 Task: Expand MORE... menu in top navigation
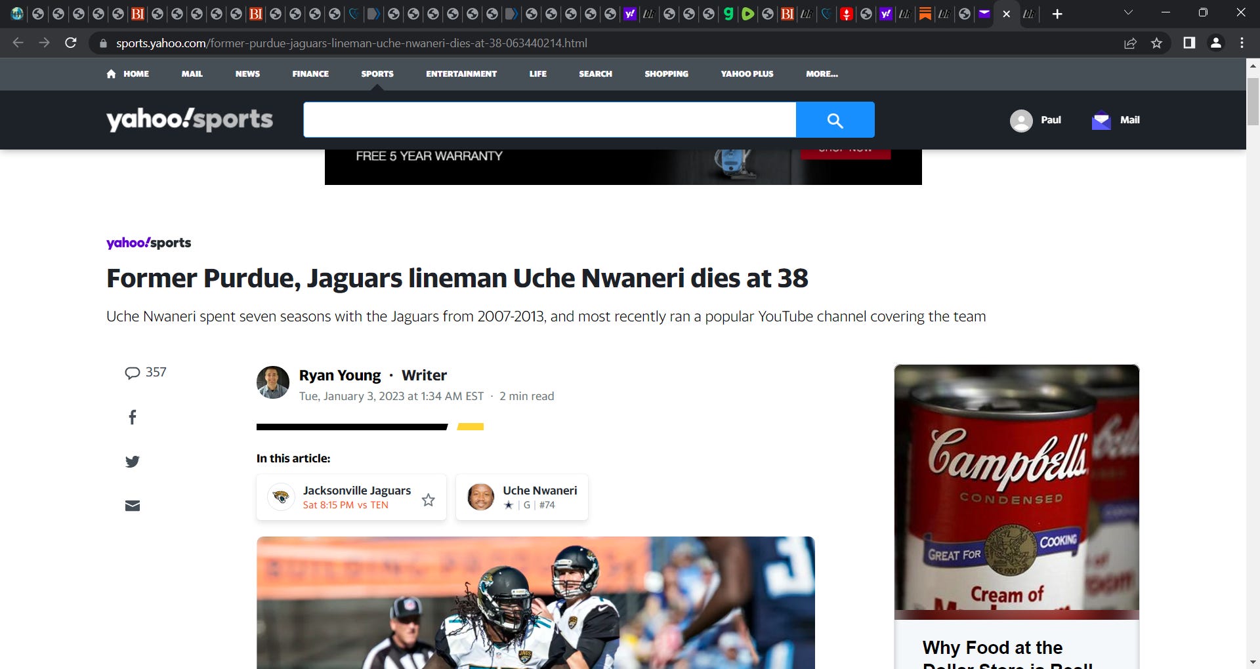tap(822, 74)
